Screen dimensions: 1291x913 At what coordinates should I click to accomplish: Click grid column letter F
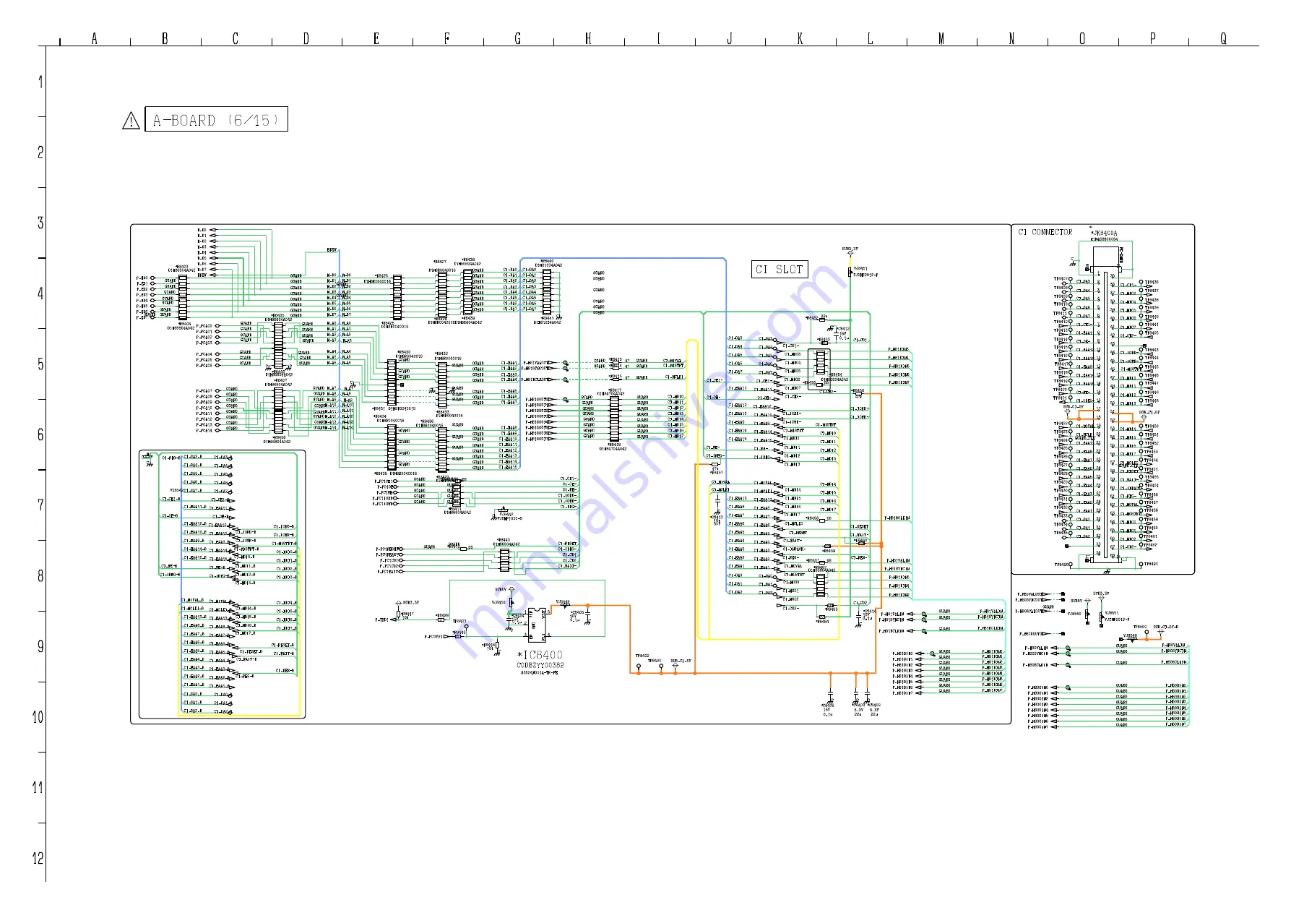(x=446, y=39)
